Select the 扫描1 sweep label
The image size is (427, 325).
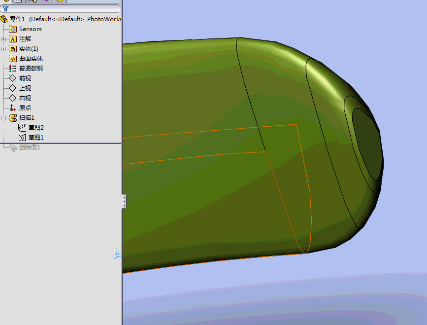click(27, 118)
